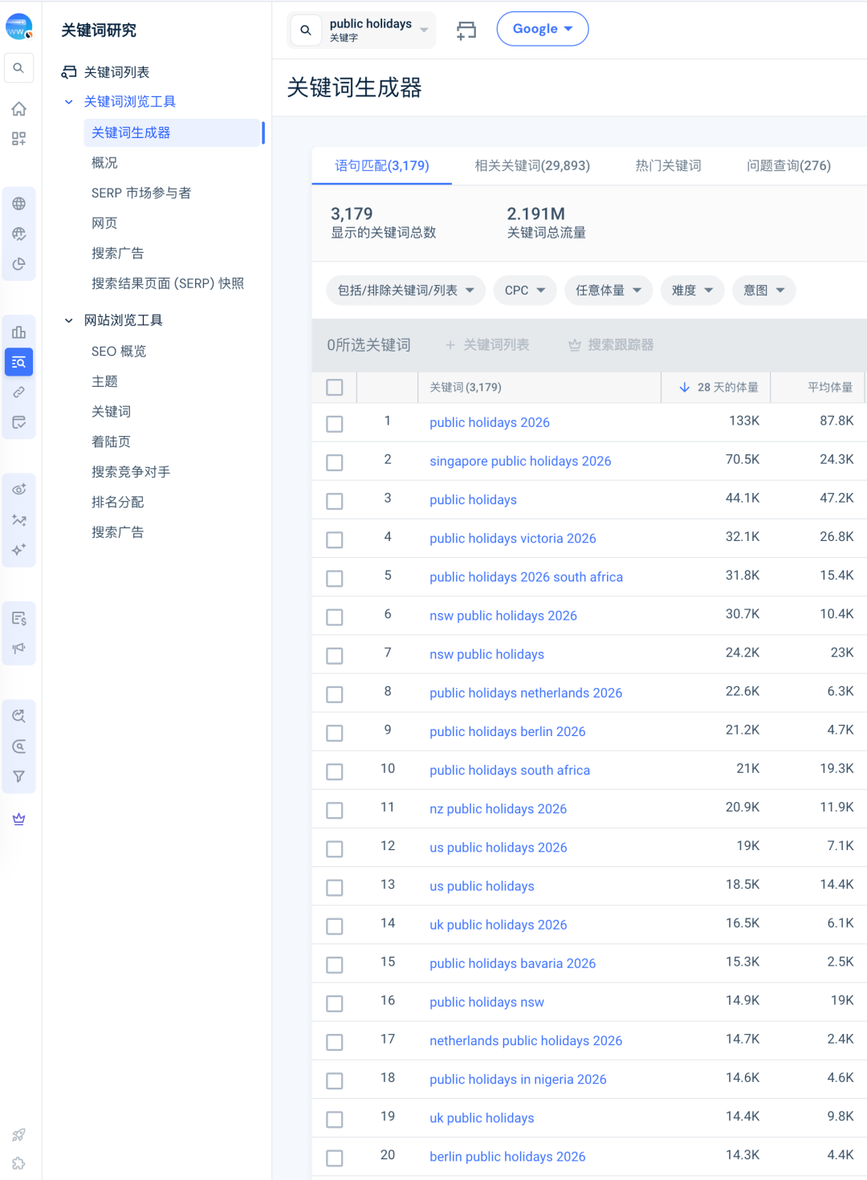Open the add-dashboard grid icon
867x1180 pixels.
(x=18, y=139)
